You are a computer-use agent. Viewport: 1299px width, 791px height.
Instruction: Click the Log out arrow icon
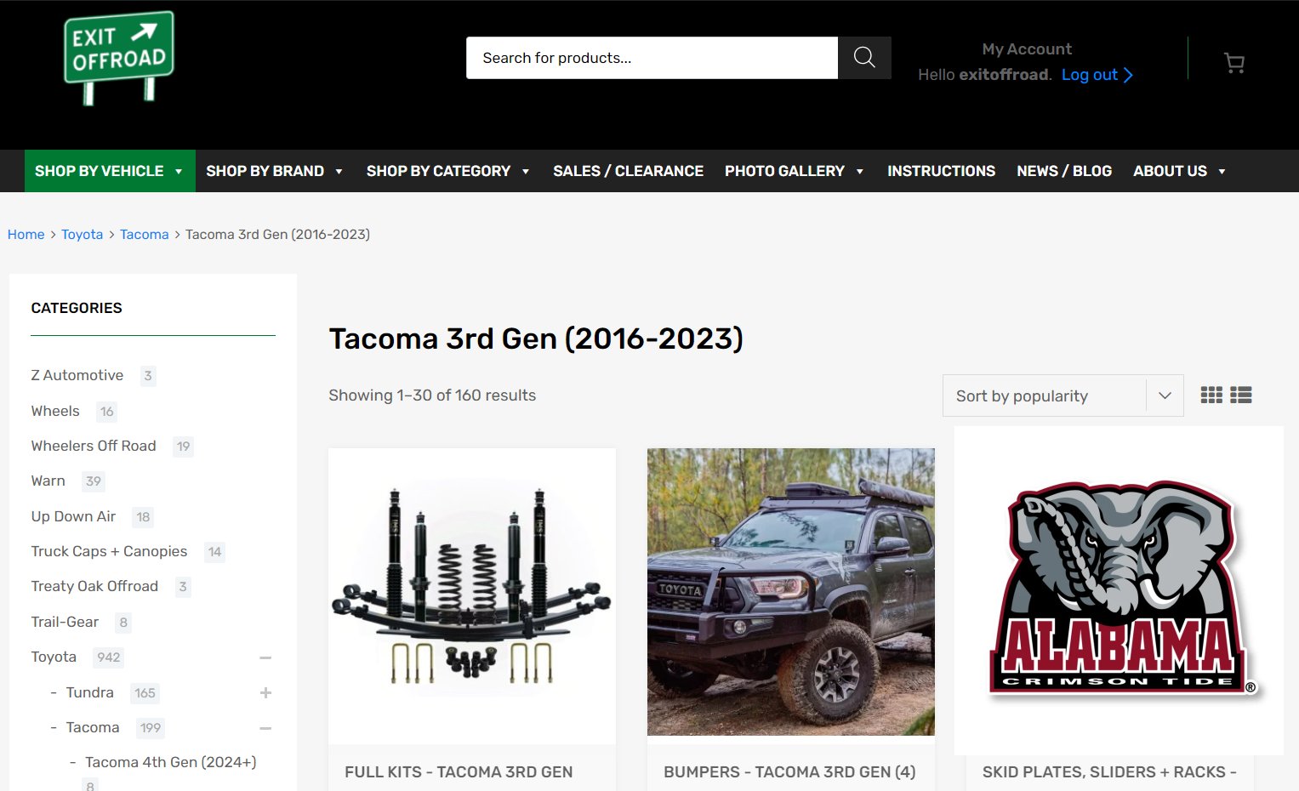(1128, 75)
